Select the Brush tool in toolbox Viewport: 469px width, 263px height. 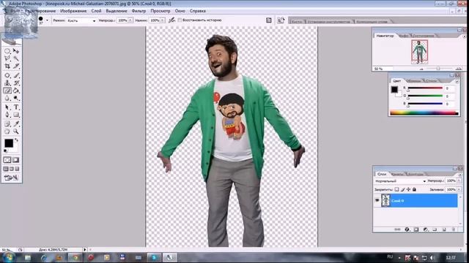[x=16, y=75]
